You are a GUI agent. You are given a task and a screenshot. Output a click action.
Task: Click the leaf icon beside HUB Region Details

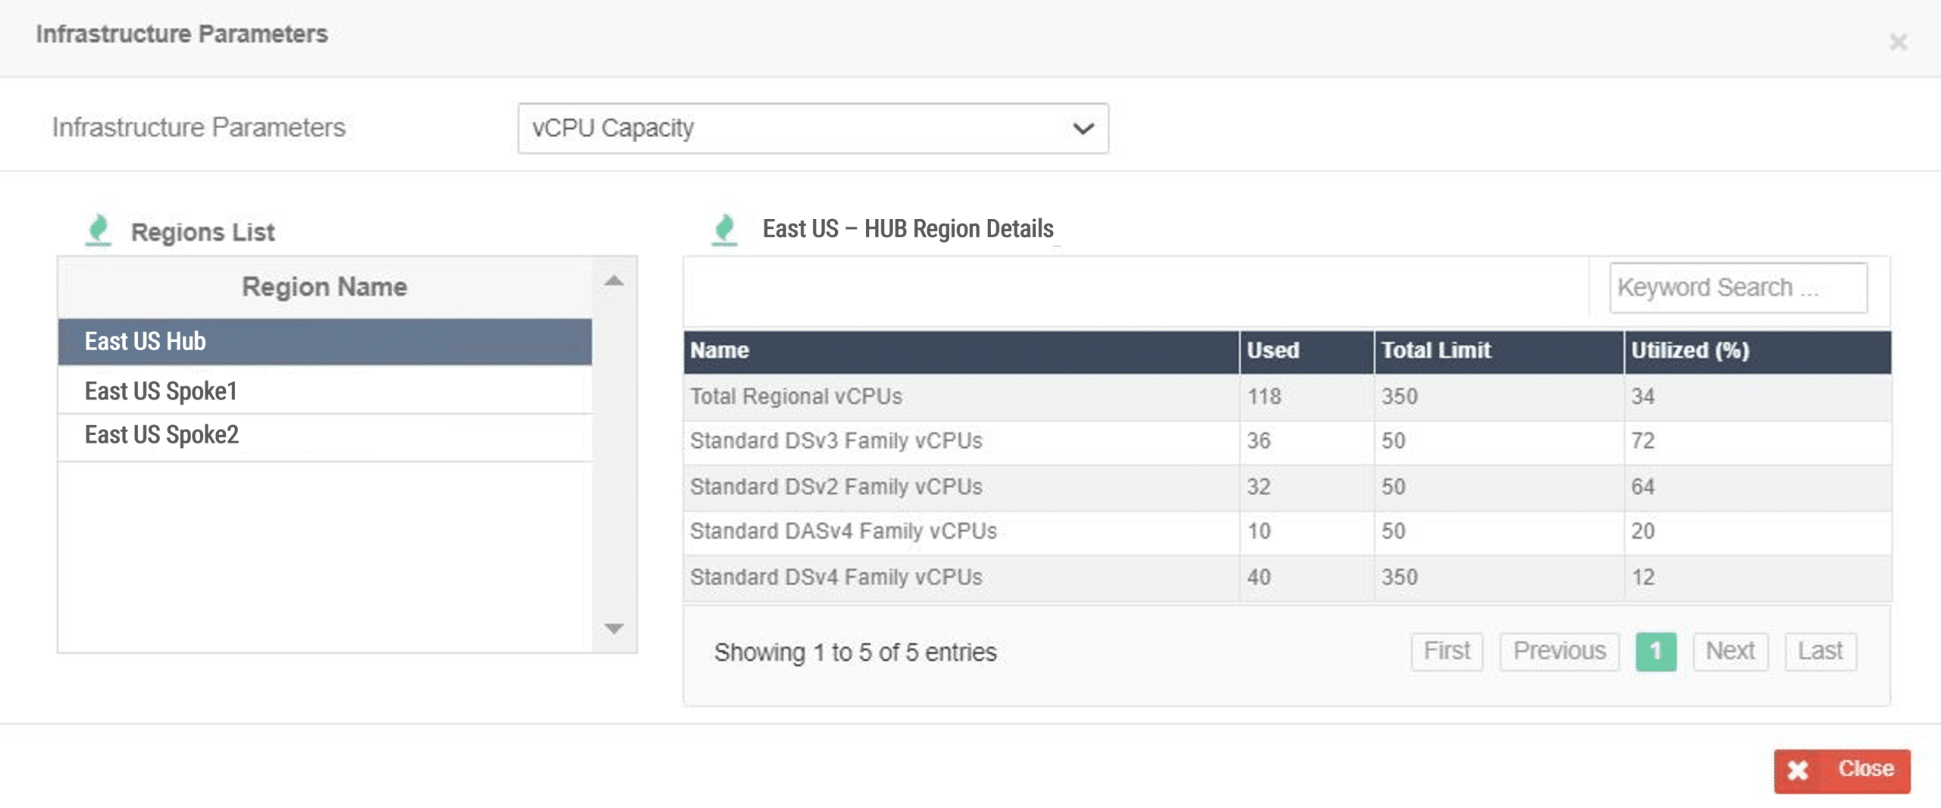(x=725, y=229)
